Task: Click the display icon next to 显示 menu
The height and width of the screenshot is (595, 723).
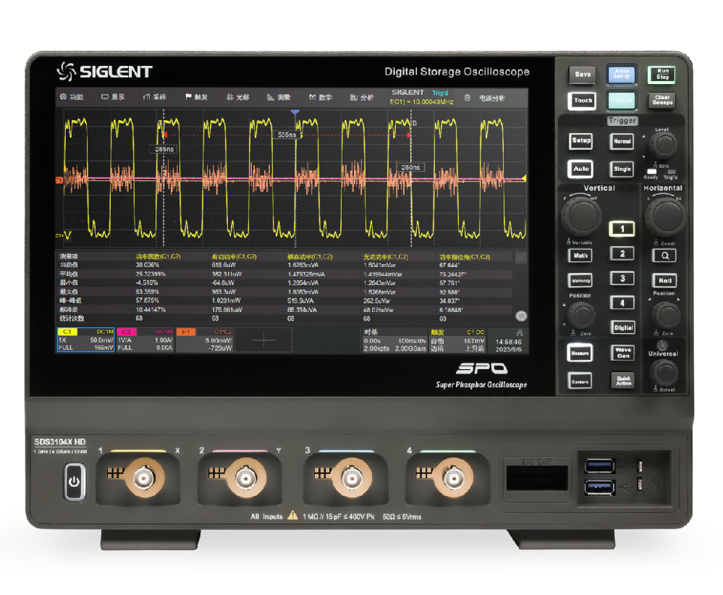Action: (x=105, y=95)
